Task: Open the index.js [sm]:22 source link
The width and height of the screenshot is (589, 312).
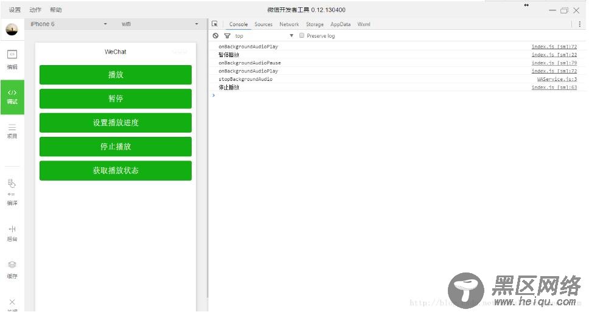Action: click(x=554, y=55)
